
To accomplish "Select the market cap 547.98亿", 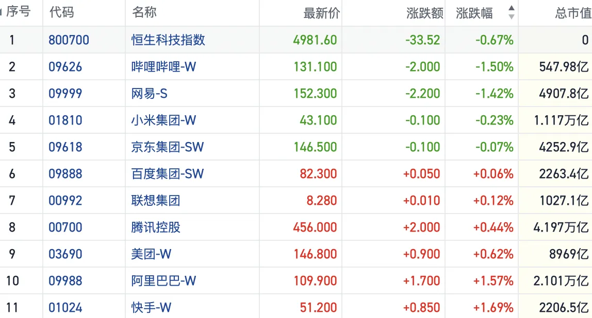I will [x=564, y=67].
